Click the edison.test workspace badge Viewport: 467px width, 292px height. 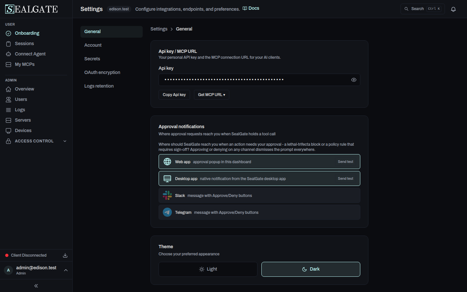click(119, 9)
